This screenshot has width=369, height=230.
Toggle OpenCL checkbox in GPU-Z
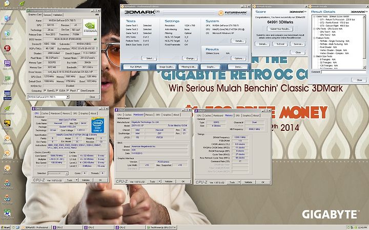(45, 90)
